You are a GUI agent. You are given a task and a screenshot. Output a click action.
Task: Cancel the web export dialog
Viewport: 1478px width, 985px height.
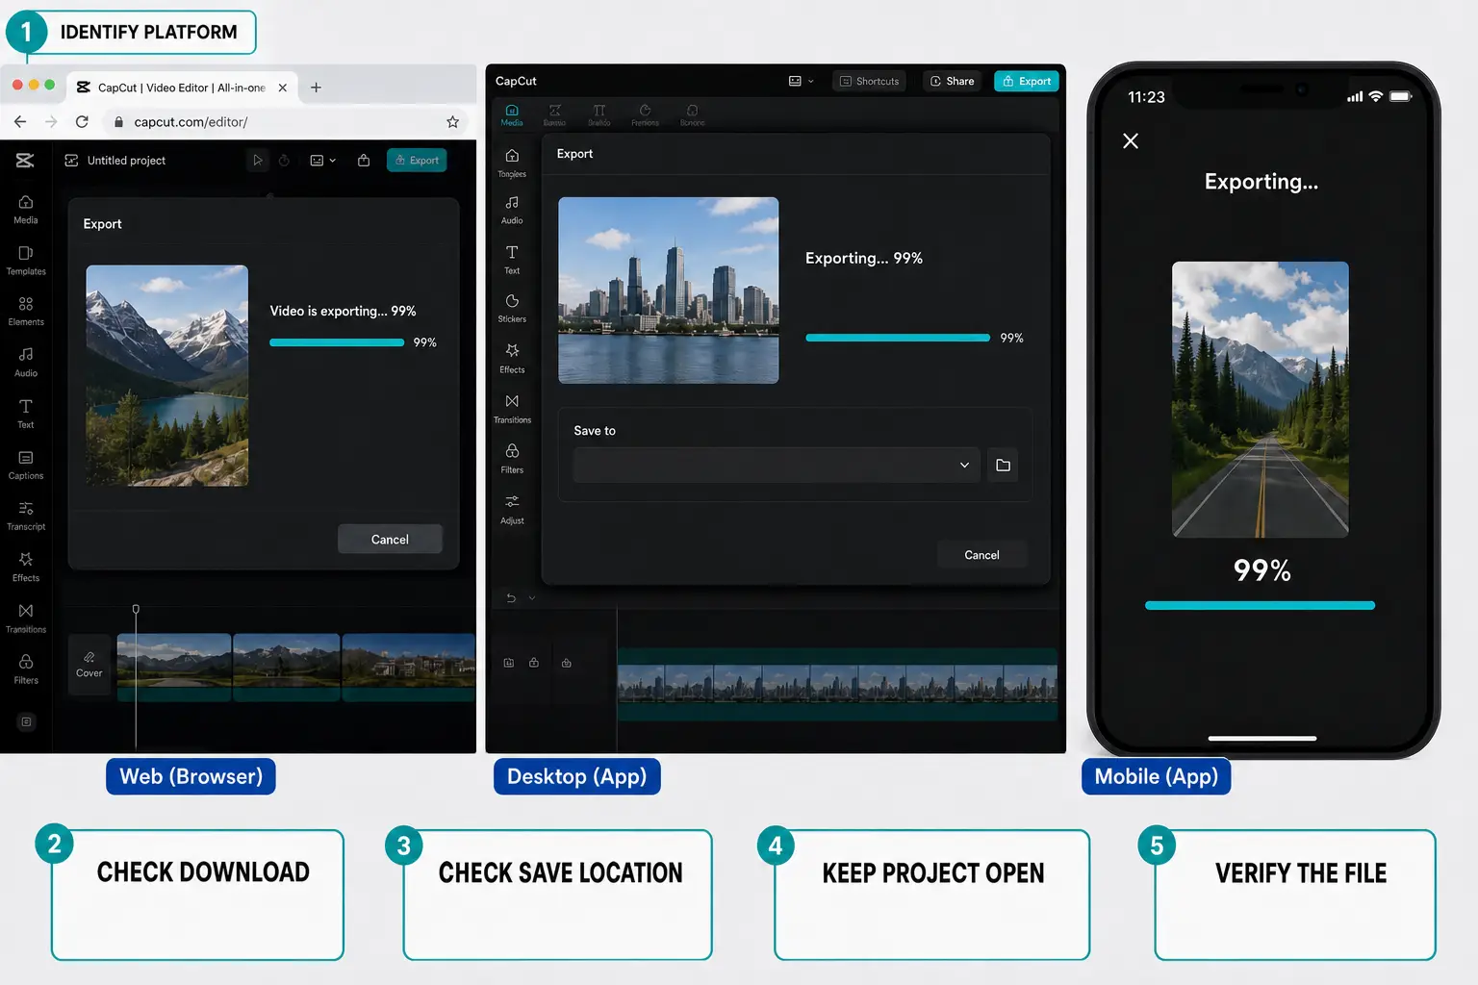coord(390,540)
